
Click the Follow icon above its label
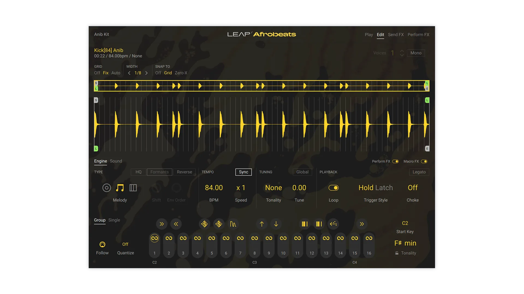click(102, 244)
